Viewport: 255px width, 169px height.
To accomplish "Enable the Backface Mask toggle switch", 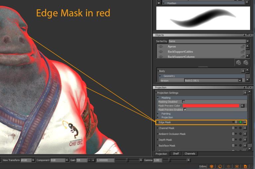I will (234, 145).
